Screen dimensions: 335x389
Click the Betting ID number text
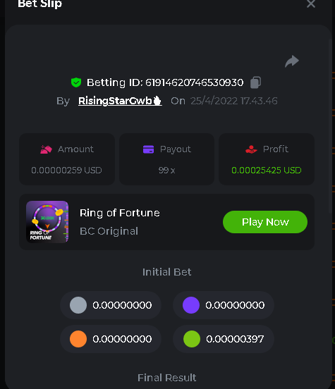click(195, 82)
